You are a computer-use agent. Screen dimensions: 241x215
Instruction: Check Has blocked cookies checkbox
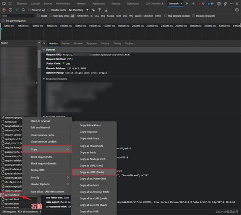(165, 16)
